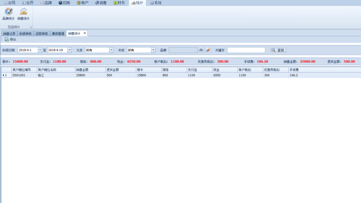This screenshot has width=361, height=203.
Task: Open the 系统 system menu
Action: pos(155,3)
